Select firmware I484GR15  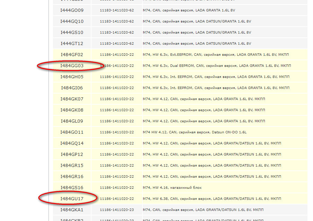coord(72,166)
